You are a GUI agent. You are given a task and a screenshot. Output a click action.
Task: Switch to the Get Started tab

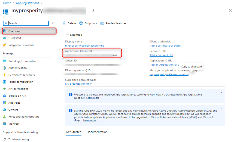[74, 132]
